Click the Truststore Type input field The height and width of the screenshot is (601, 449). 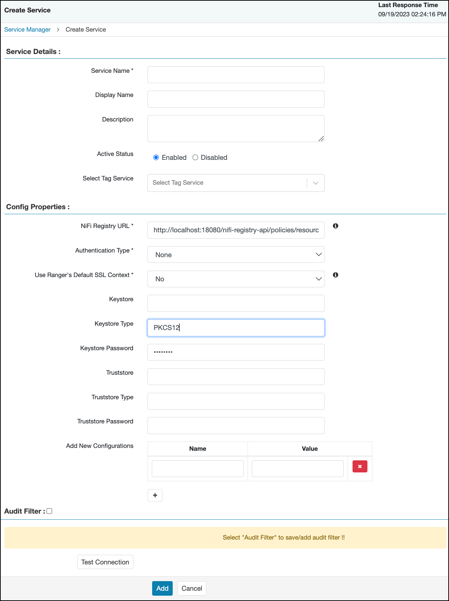click(235, 401)
